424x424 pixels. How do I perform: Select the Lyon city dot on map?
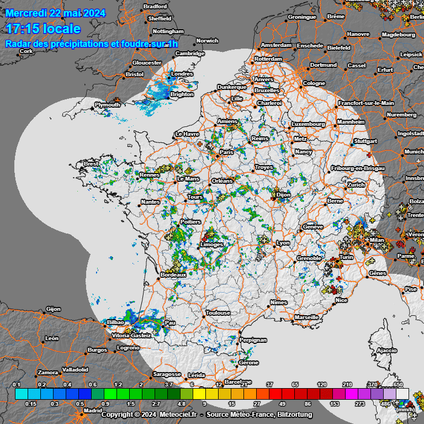click(274, 246)
